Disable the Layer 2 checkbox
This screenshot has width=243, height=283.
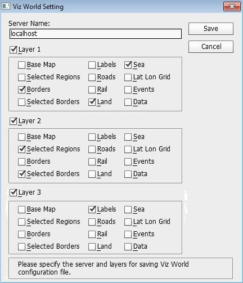pyautogui.click(x=13, y=121)
